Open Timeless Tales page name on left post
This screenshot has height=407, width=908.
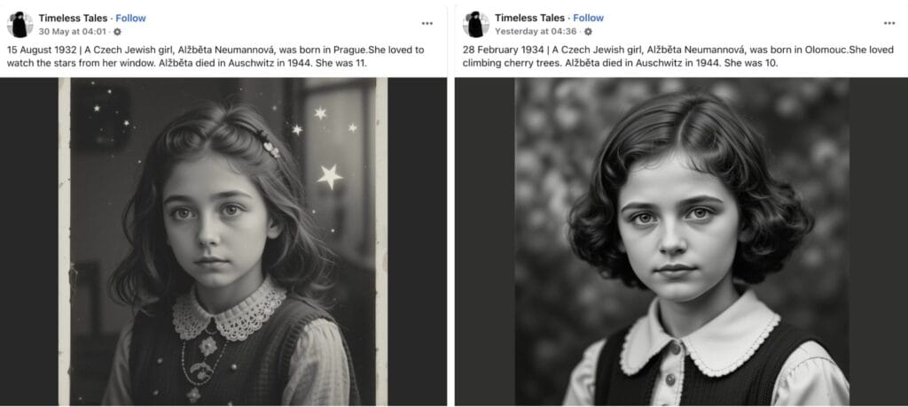point(73,18)
